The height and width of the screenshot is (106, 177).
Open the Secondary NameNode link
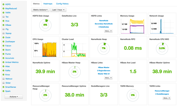pyautogui.click(x=104, y=24)
